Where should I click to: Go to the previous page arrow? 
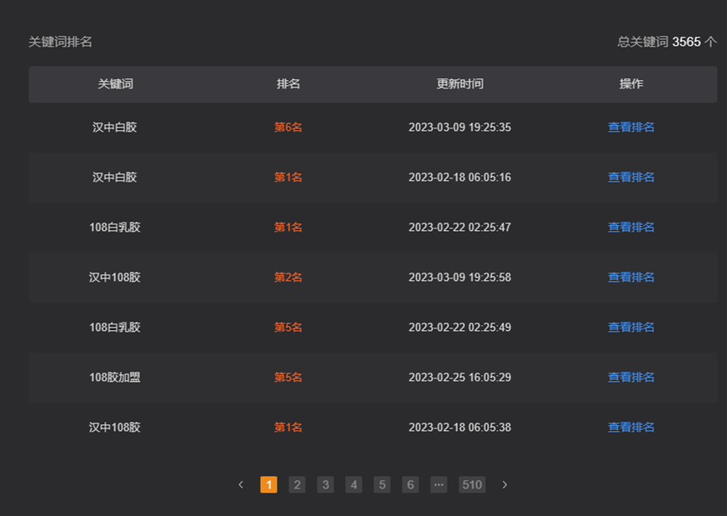(241, 484)
